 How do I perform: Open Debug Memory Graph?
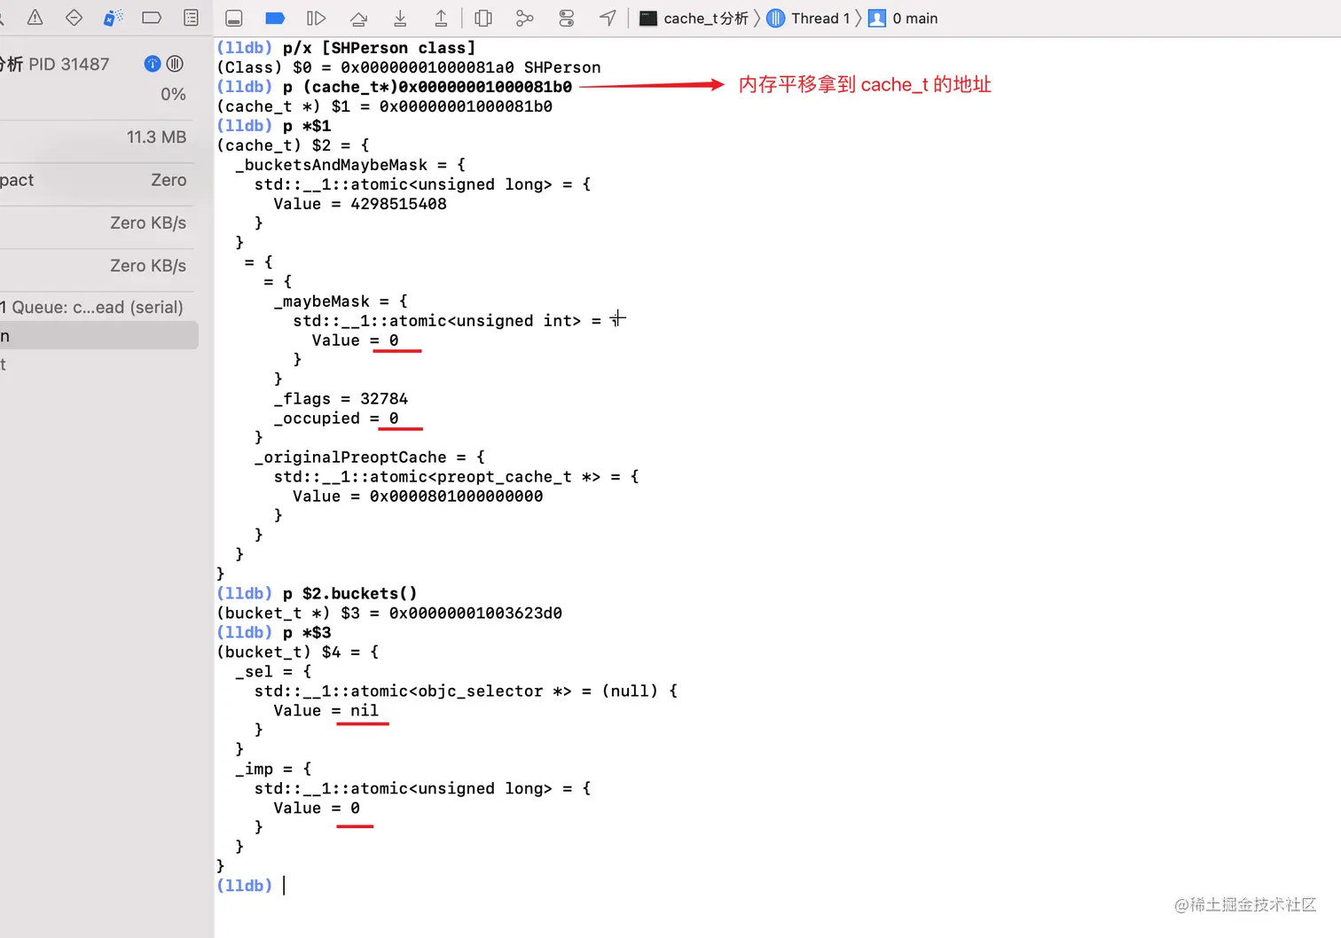pyautogui.click(x=525, y=19)
